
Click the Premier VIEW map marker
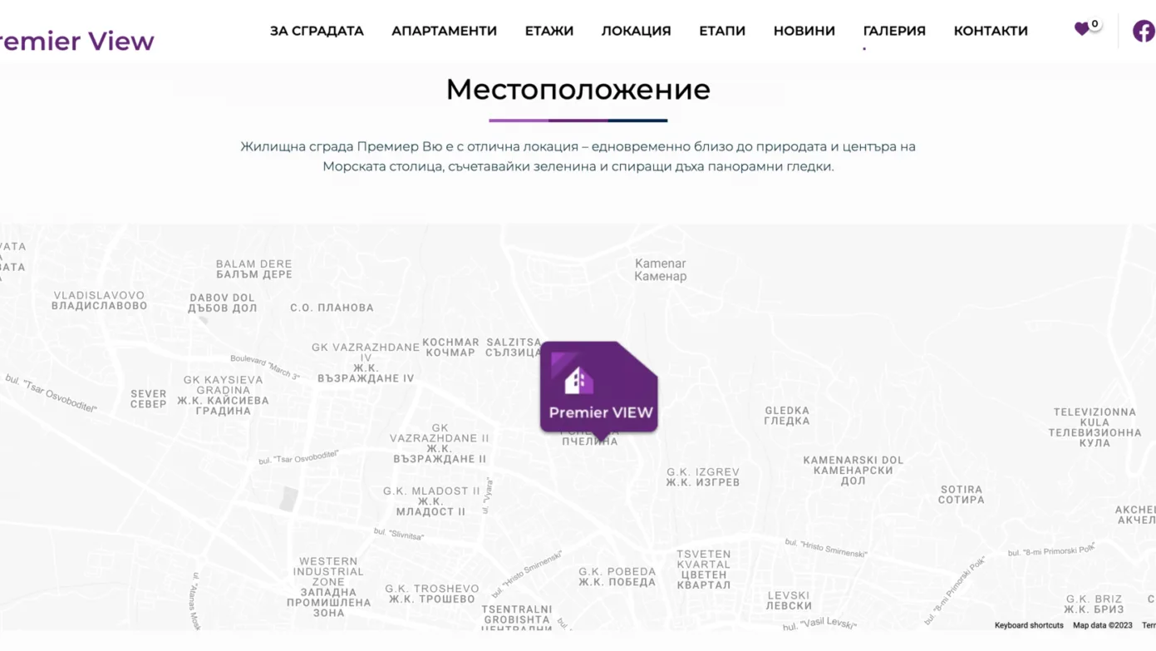[598, 389]
